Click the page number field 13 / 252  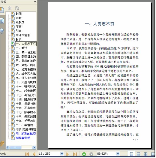click(x=49, y=154)
